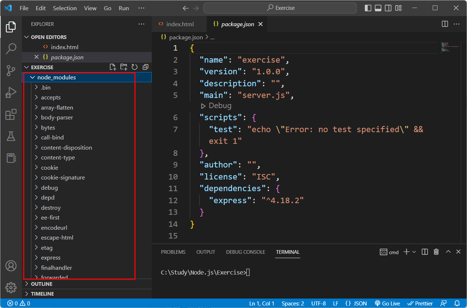The image size is (467, 308).
Task: Open the Testing flask icon
Action: [x=11, y=136]
